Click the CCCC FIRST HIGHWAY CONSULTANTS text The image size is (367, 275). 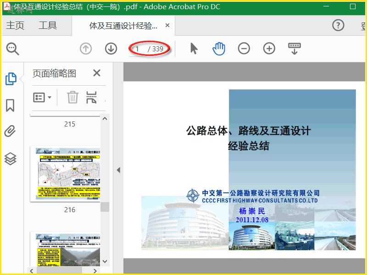[260, 200]
